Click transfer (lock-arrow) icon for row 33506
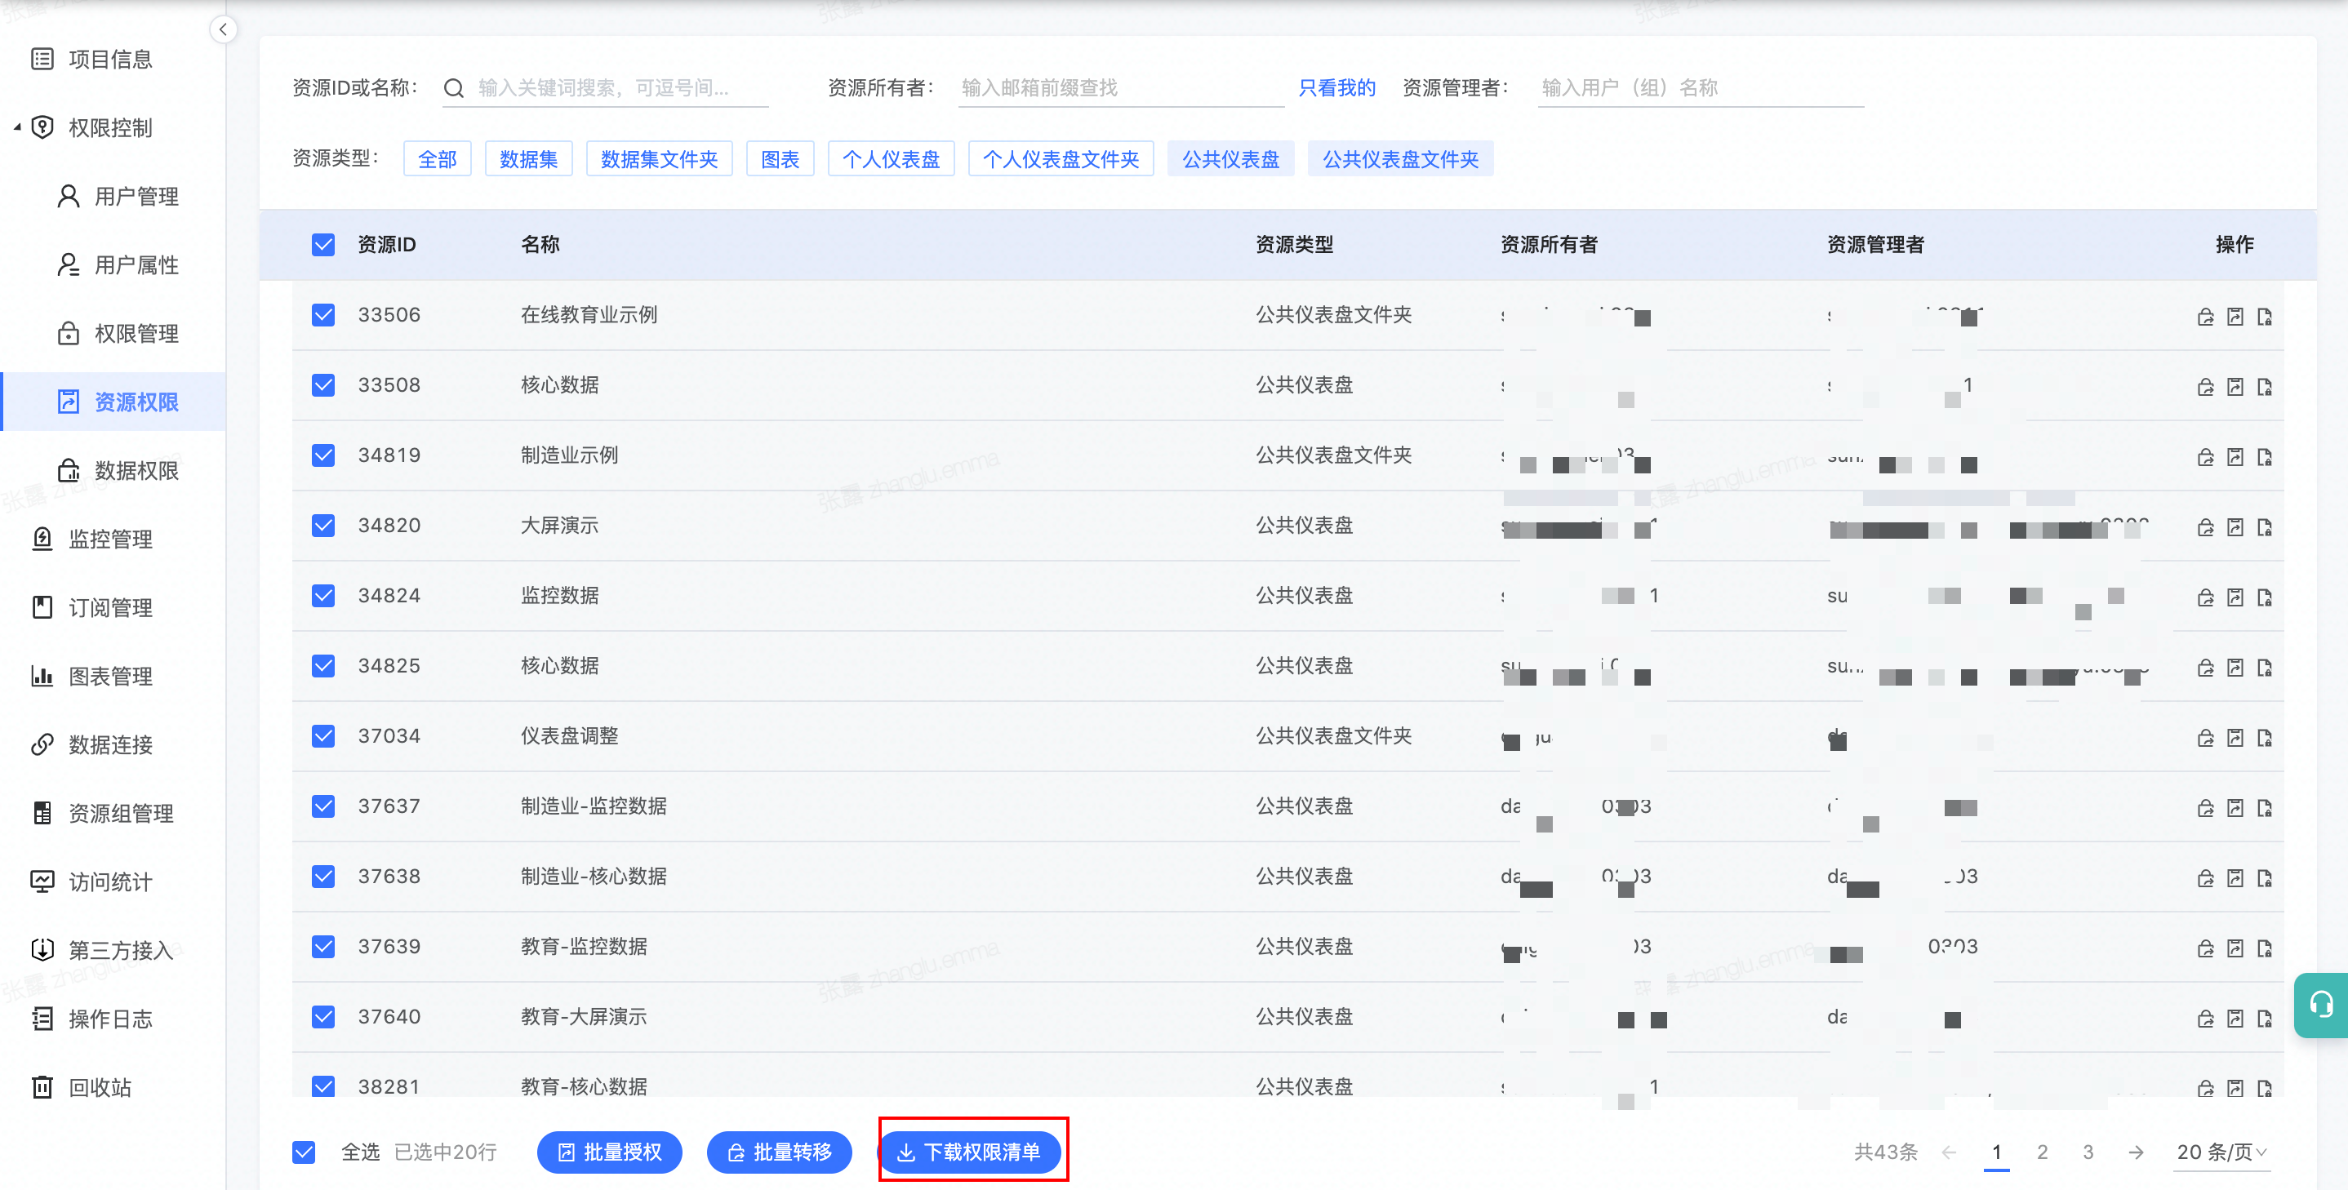Viewport: 2348px width, 1190px height. (2205, 317)
